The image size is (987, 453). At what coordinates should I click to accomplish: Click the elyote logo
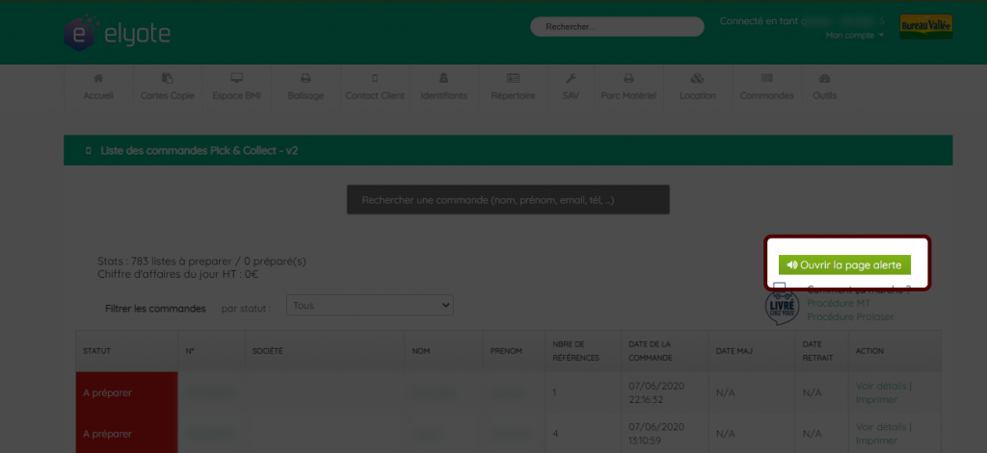pos(117,34)
